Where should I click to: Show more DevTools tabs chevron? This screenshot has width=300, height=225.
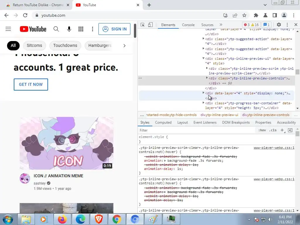point(221,25)
